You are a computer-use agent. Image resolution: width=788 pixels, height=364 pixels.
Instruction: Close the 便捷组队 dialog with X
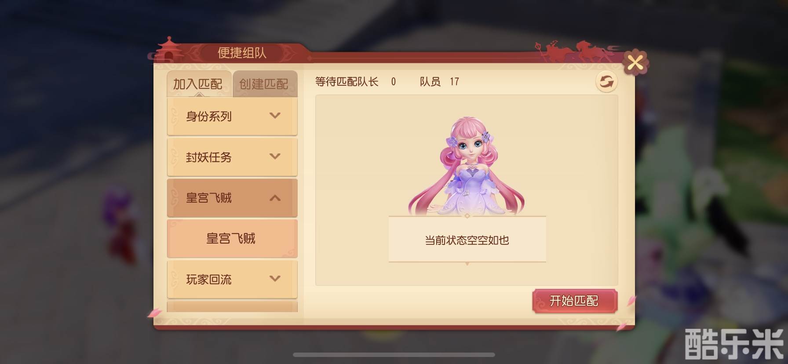click(x=635, y=62)
